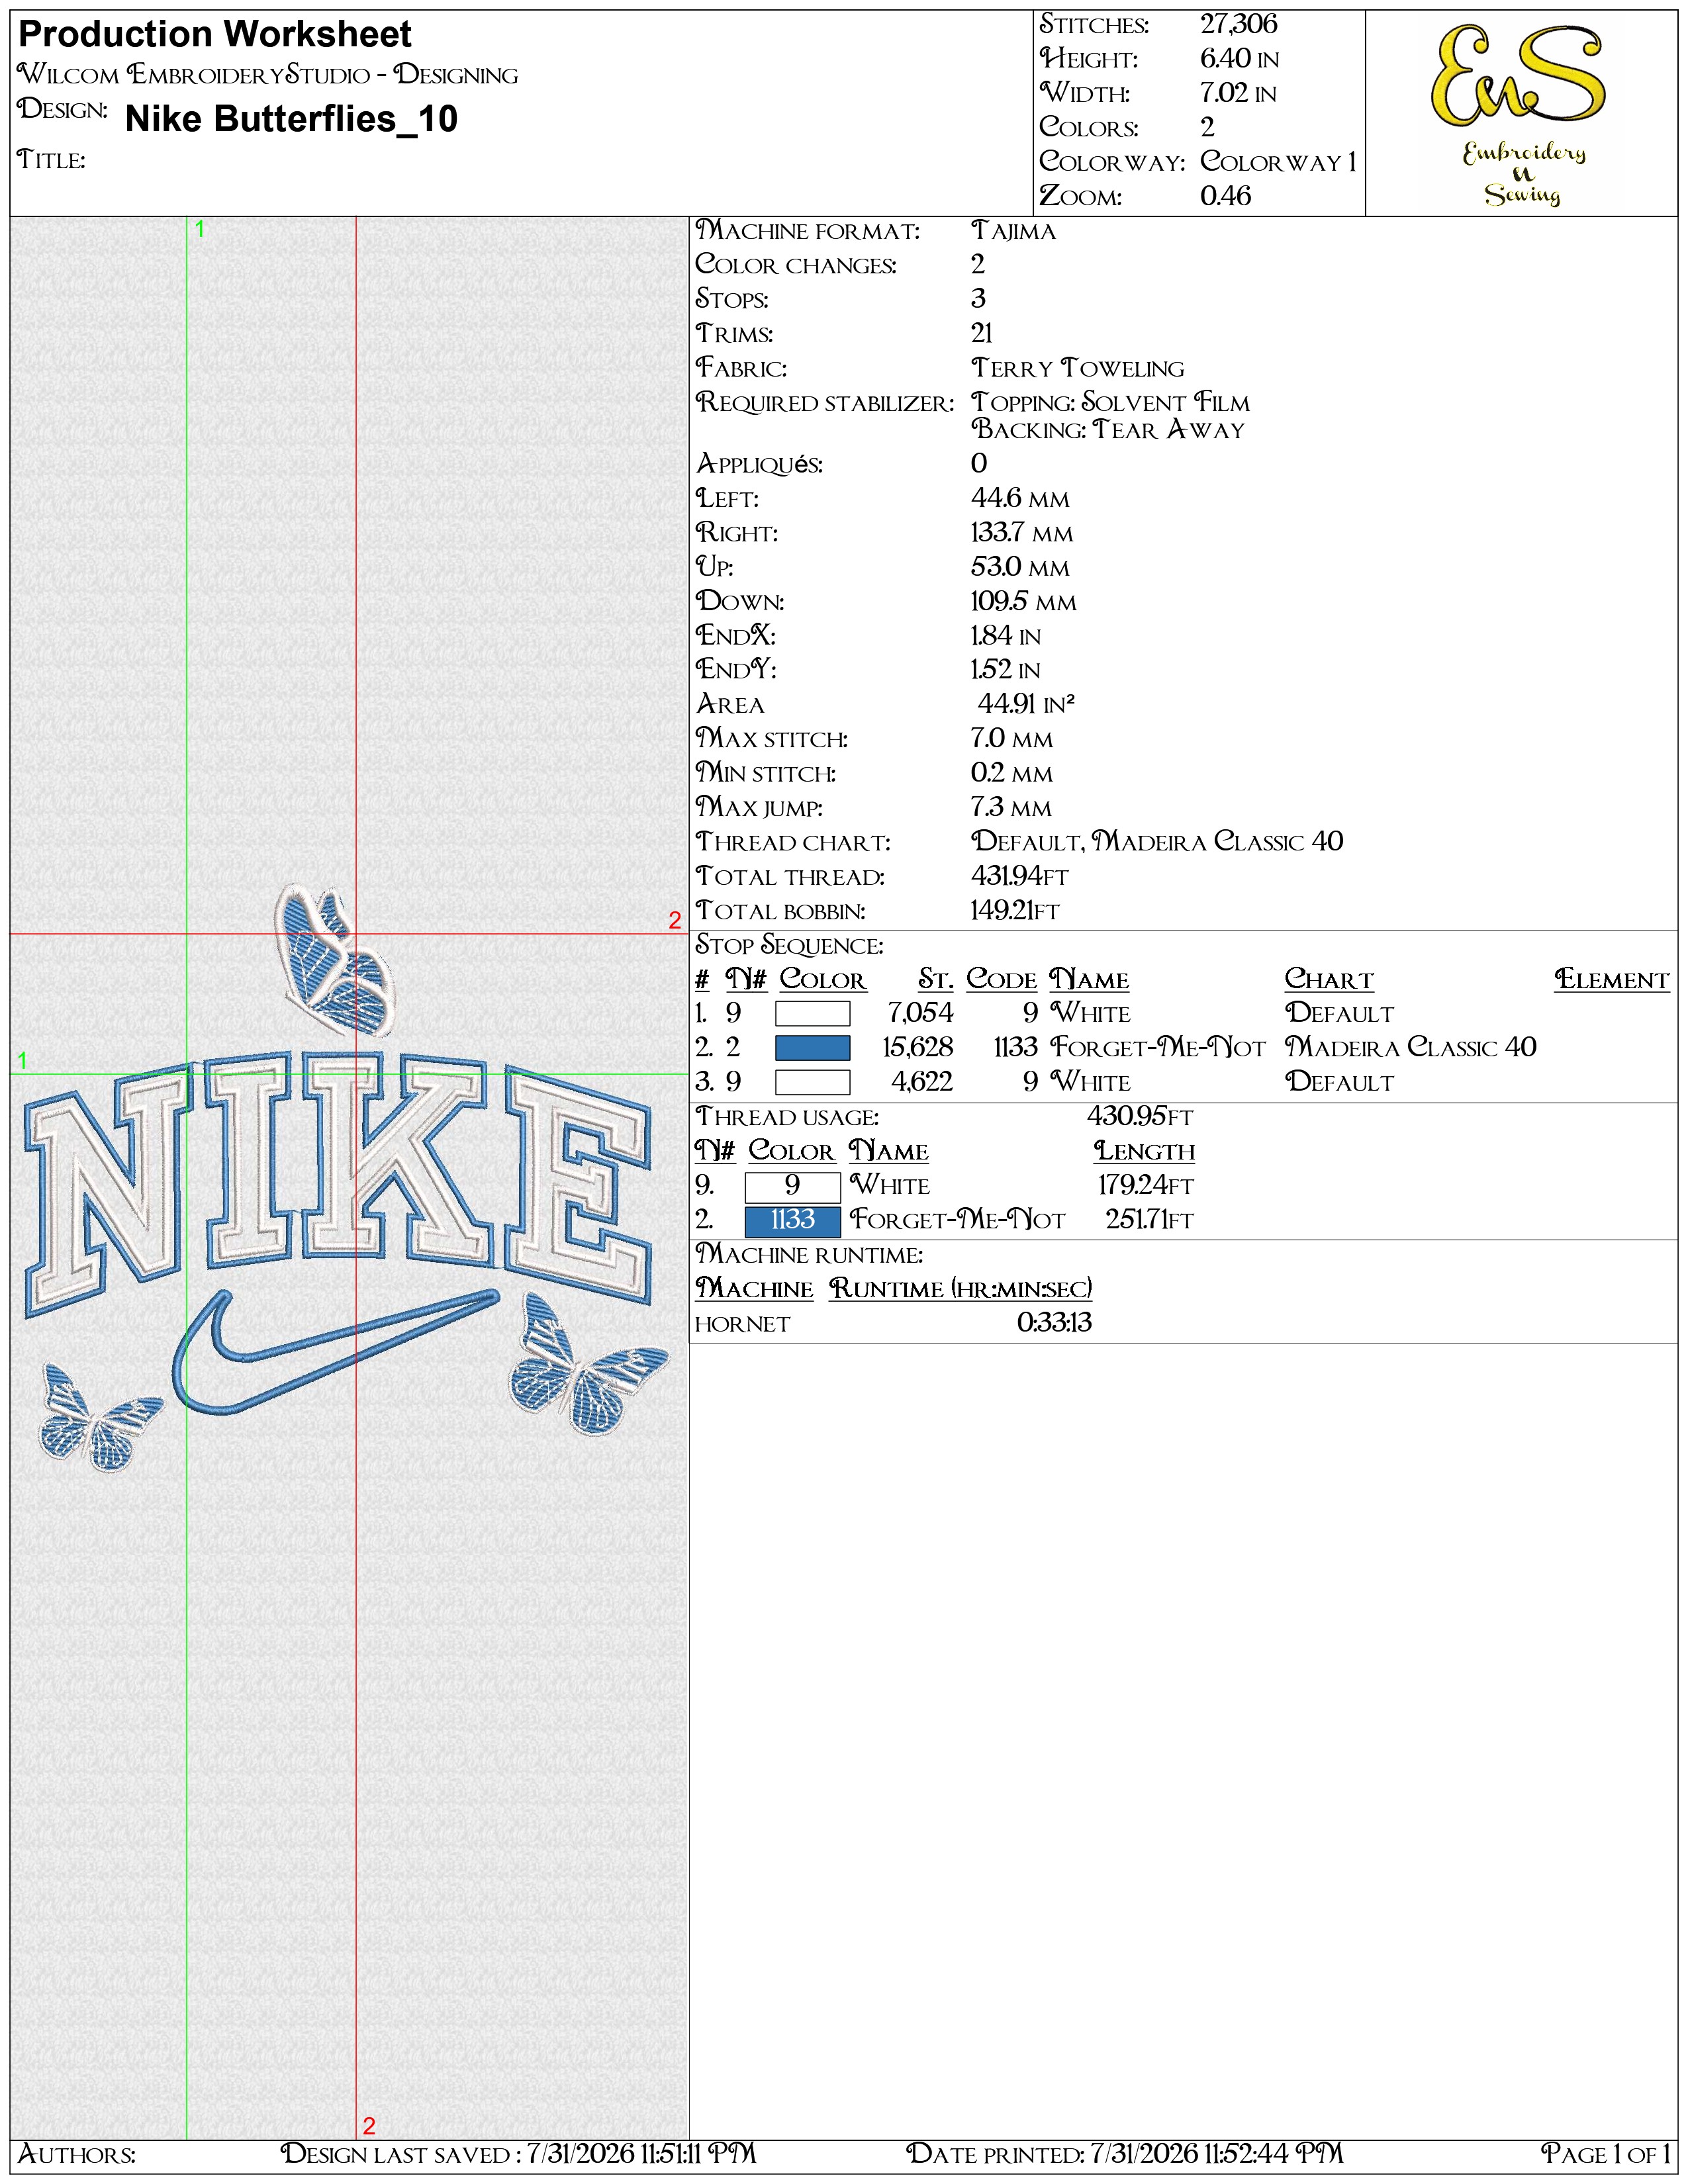Select the Min stitch value '0.2 mm'
Image resolution: width=1688 pixels, height=2184 pixels.
coord(1012,773)
